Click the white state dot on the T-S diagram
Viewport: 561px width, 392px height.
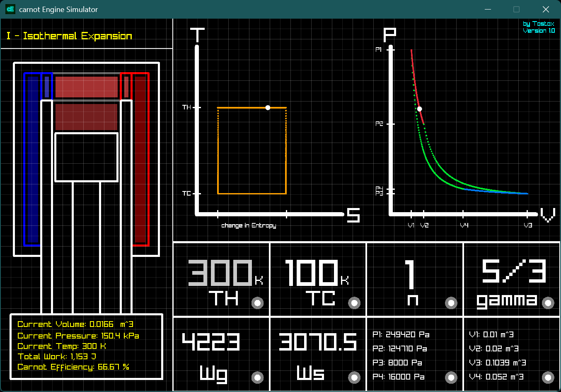click(268, 108)
